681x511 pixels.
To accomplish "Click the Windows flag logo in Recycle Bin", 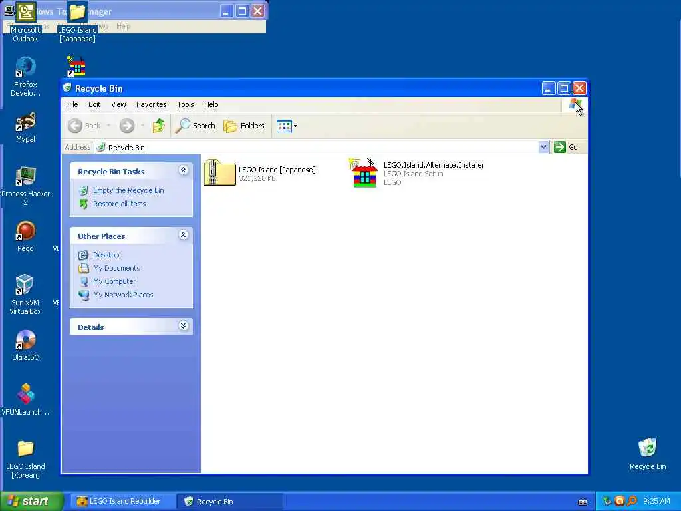I will 575,104.
